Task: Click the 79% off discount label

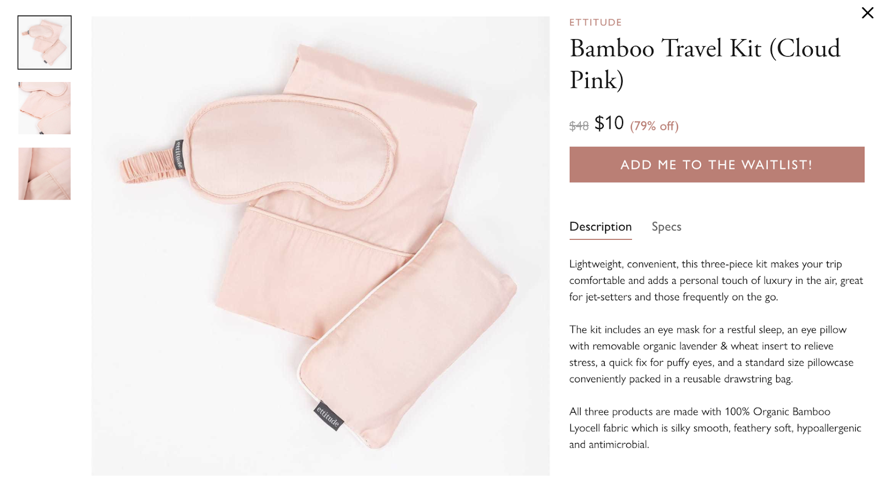Action: click(654, 126)
